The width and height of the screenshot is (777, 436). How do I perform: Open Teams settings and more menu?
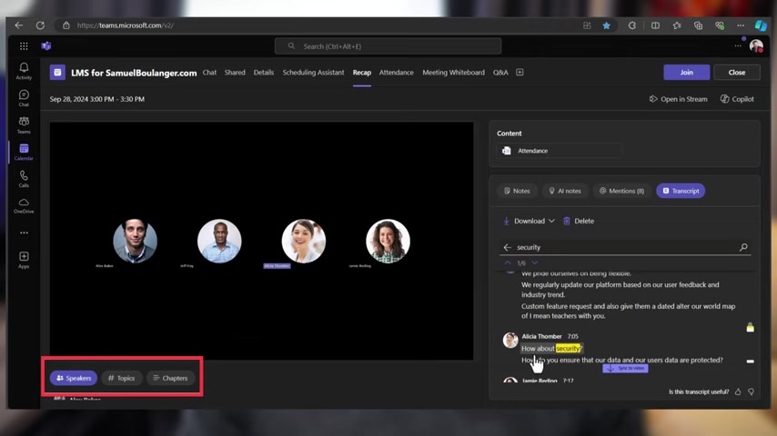[x=738, y=46]
